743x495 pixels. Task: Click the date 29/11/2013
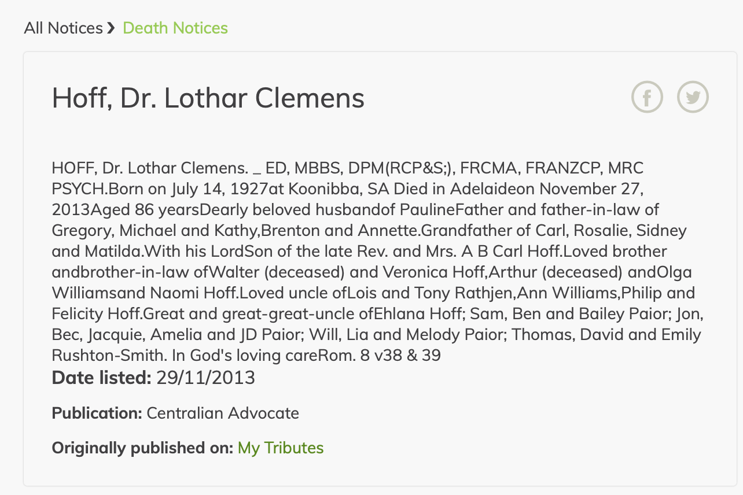tap(205, 378)
